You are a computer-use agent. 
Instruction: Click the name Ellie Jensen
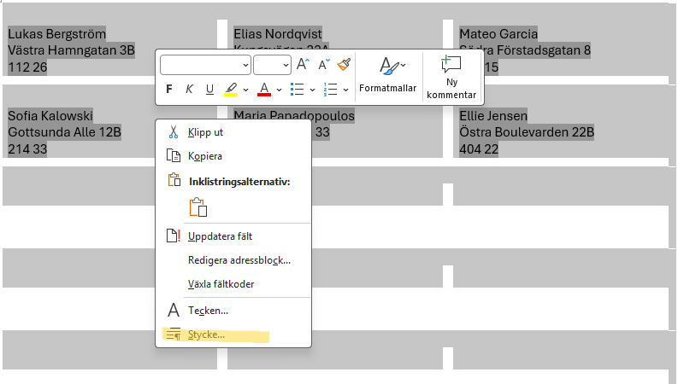493,116
